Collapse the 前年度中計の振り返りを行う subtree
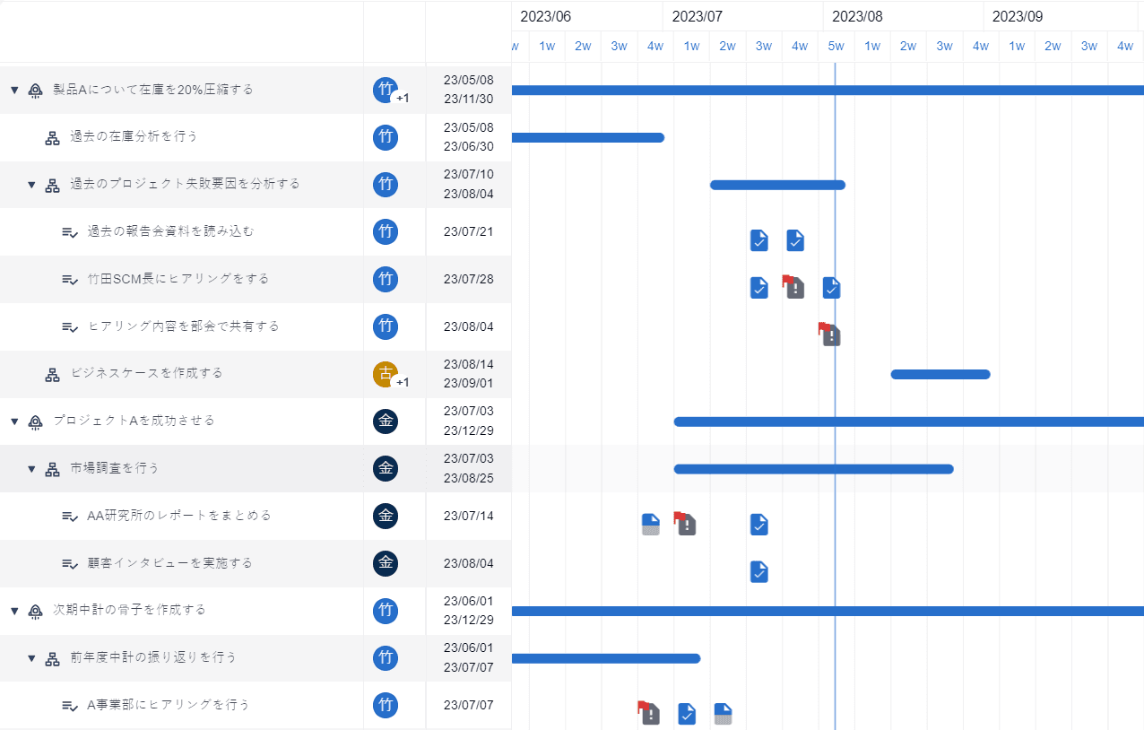 [30, 657]
